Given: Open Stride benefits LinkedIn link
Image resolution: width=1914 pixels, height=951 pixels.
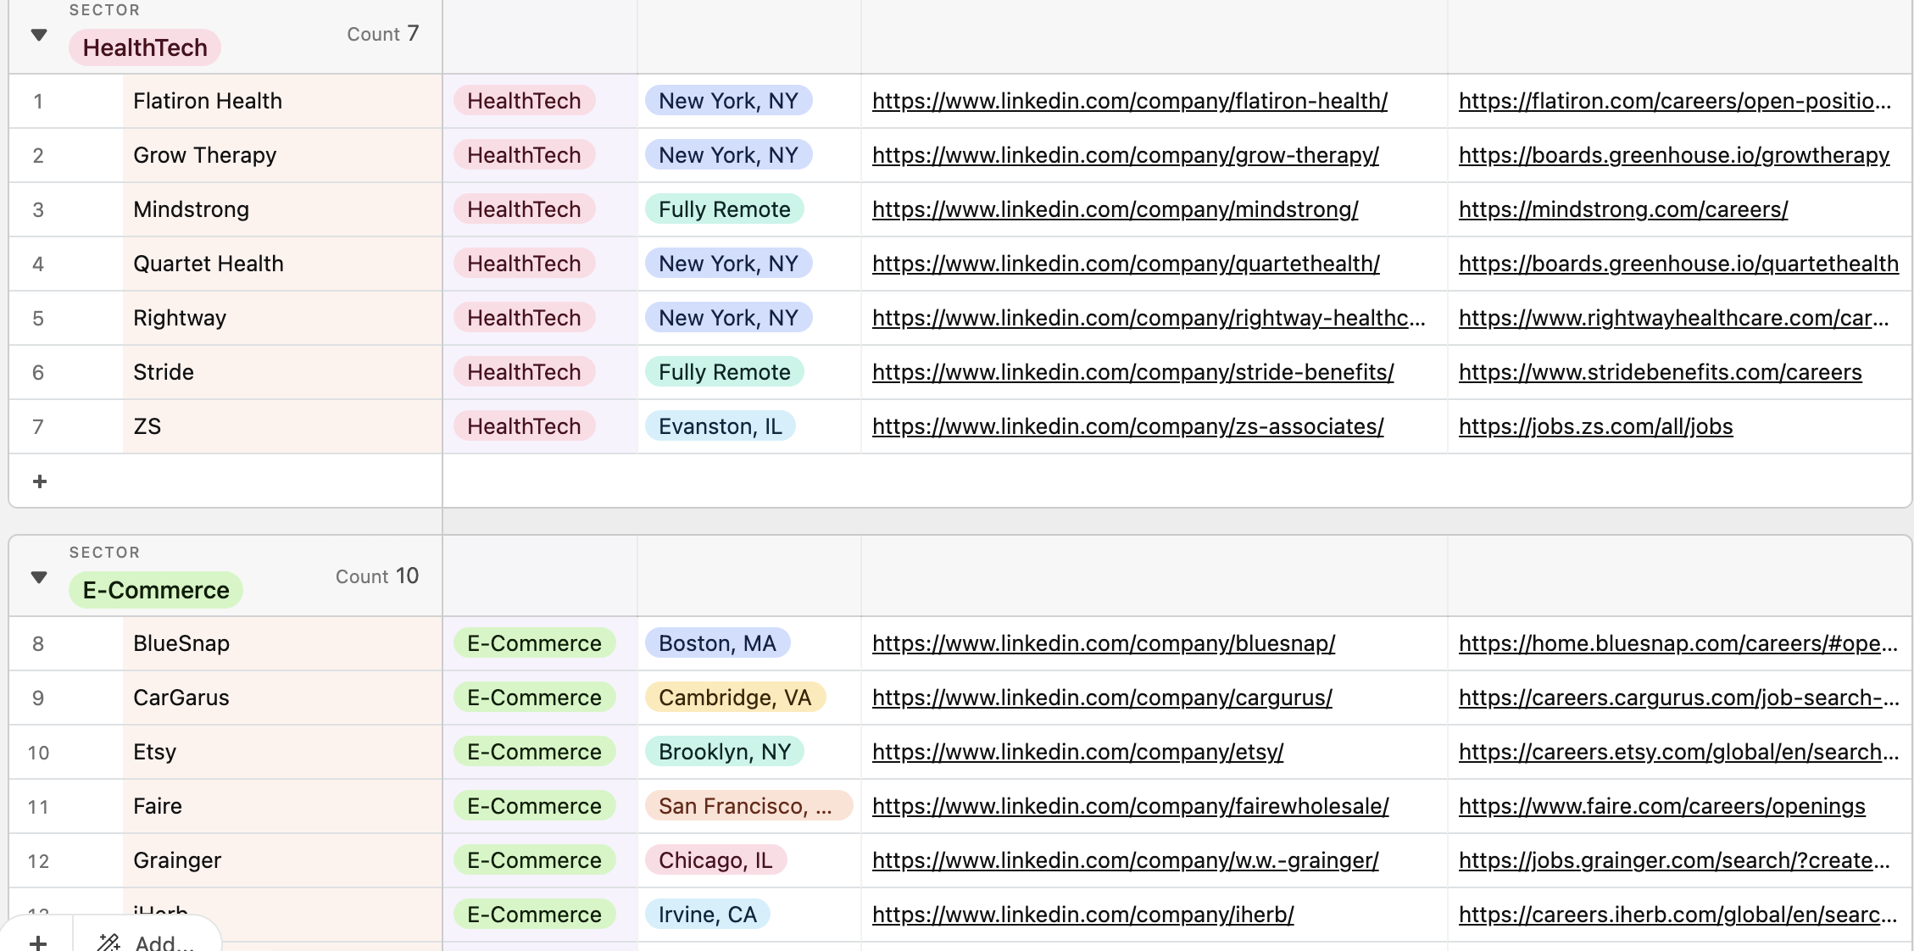Looking at the screenshot, I should pos(1133,372).
